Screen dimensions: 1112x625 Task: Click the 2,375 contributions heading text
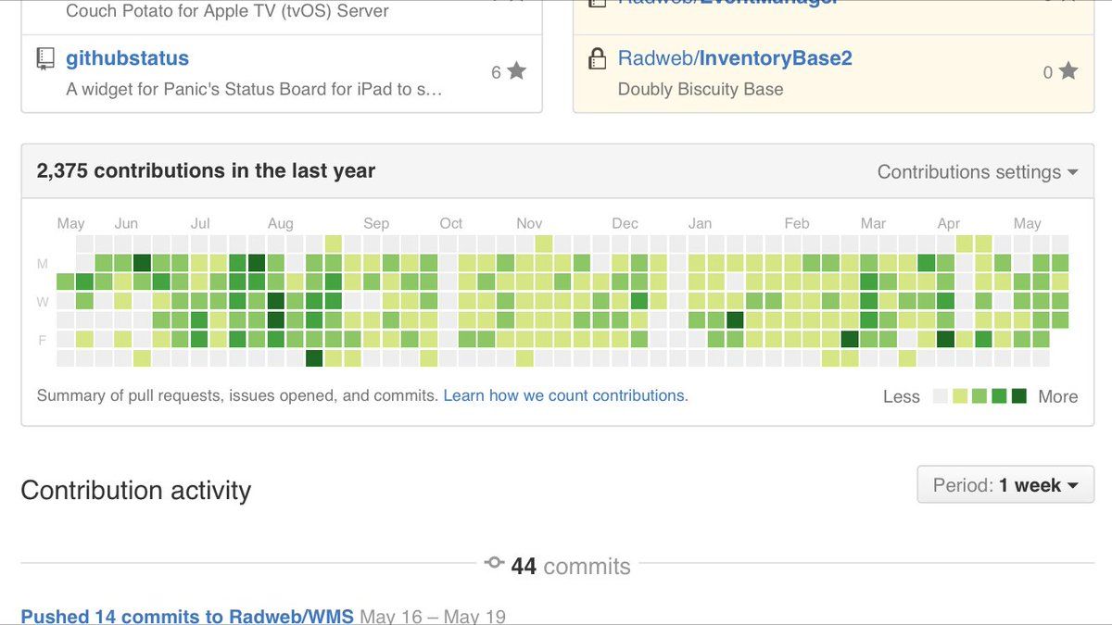206,171
